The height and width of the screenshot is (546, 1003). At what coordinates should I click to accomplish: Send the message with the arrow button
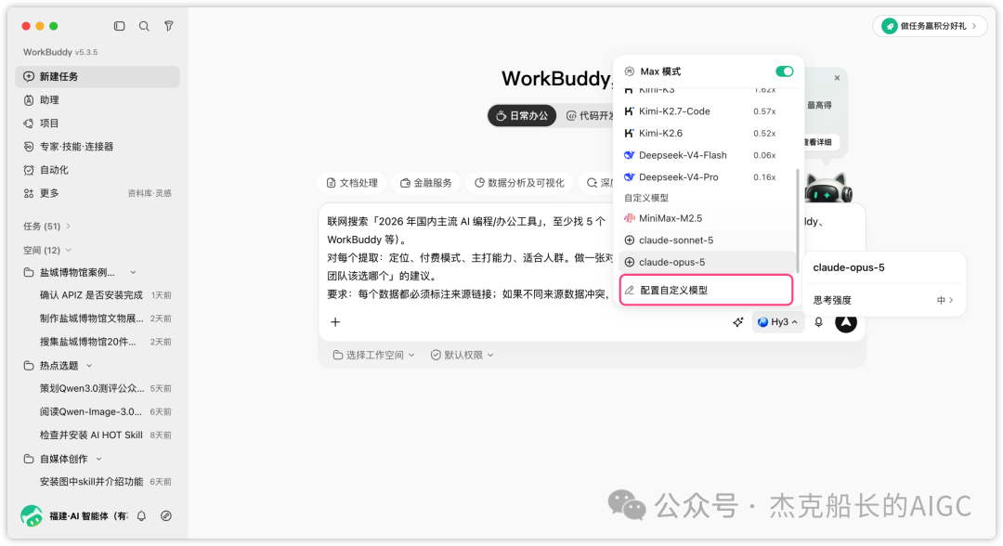click(x=846, y=322)
